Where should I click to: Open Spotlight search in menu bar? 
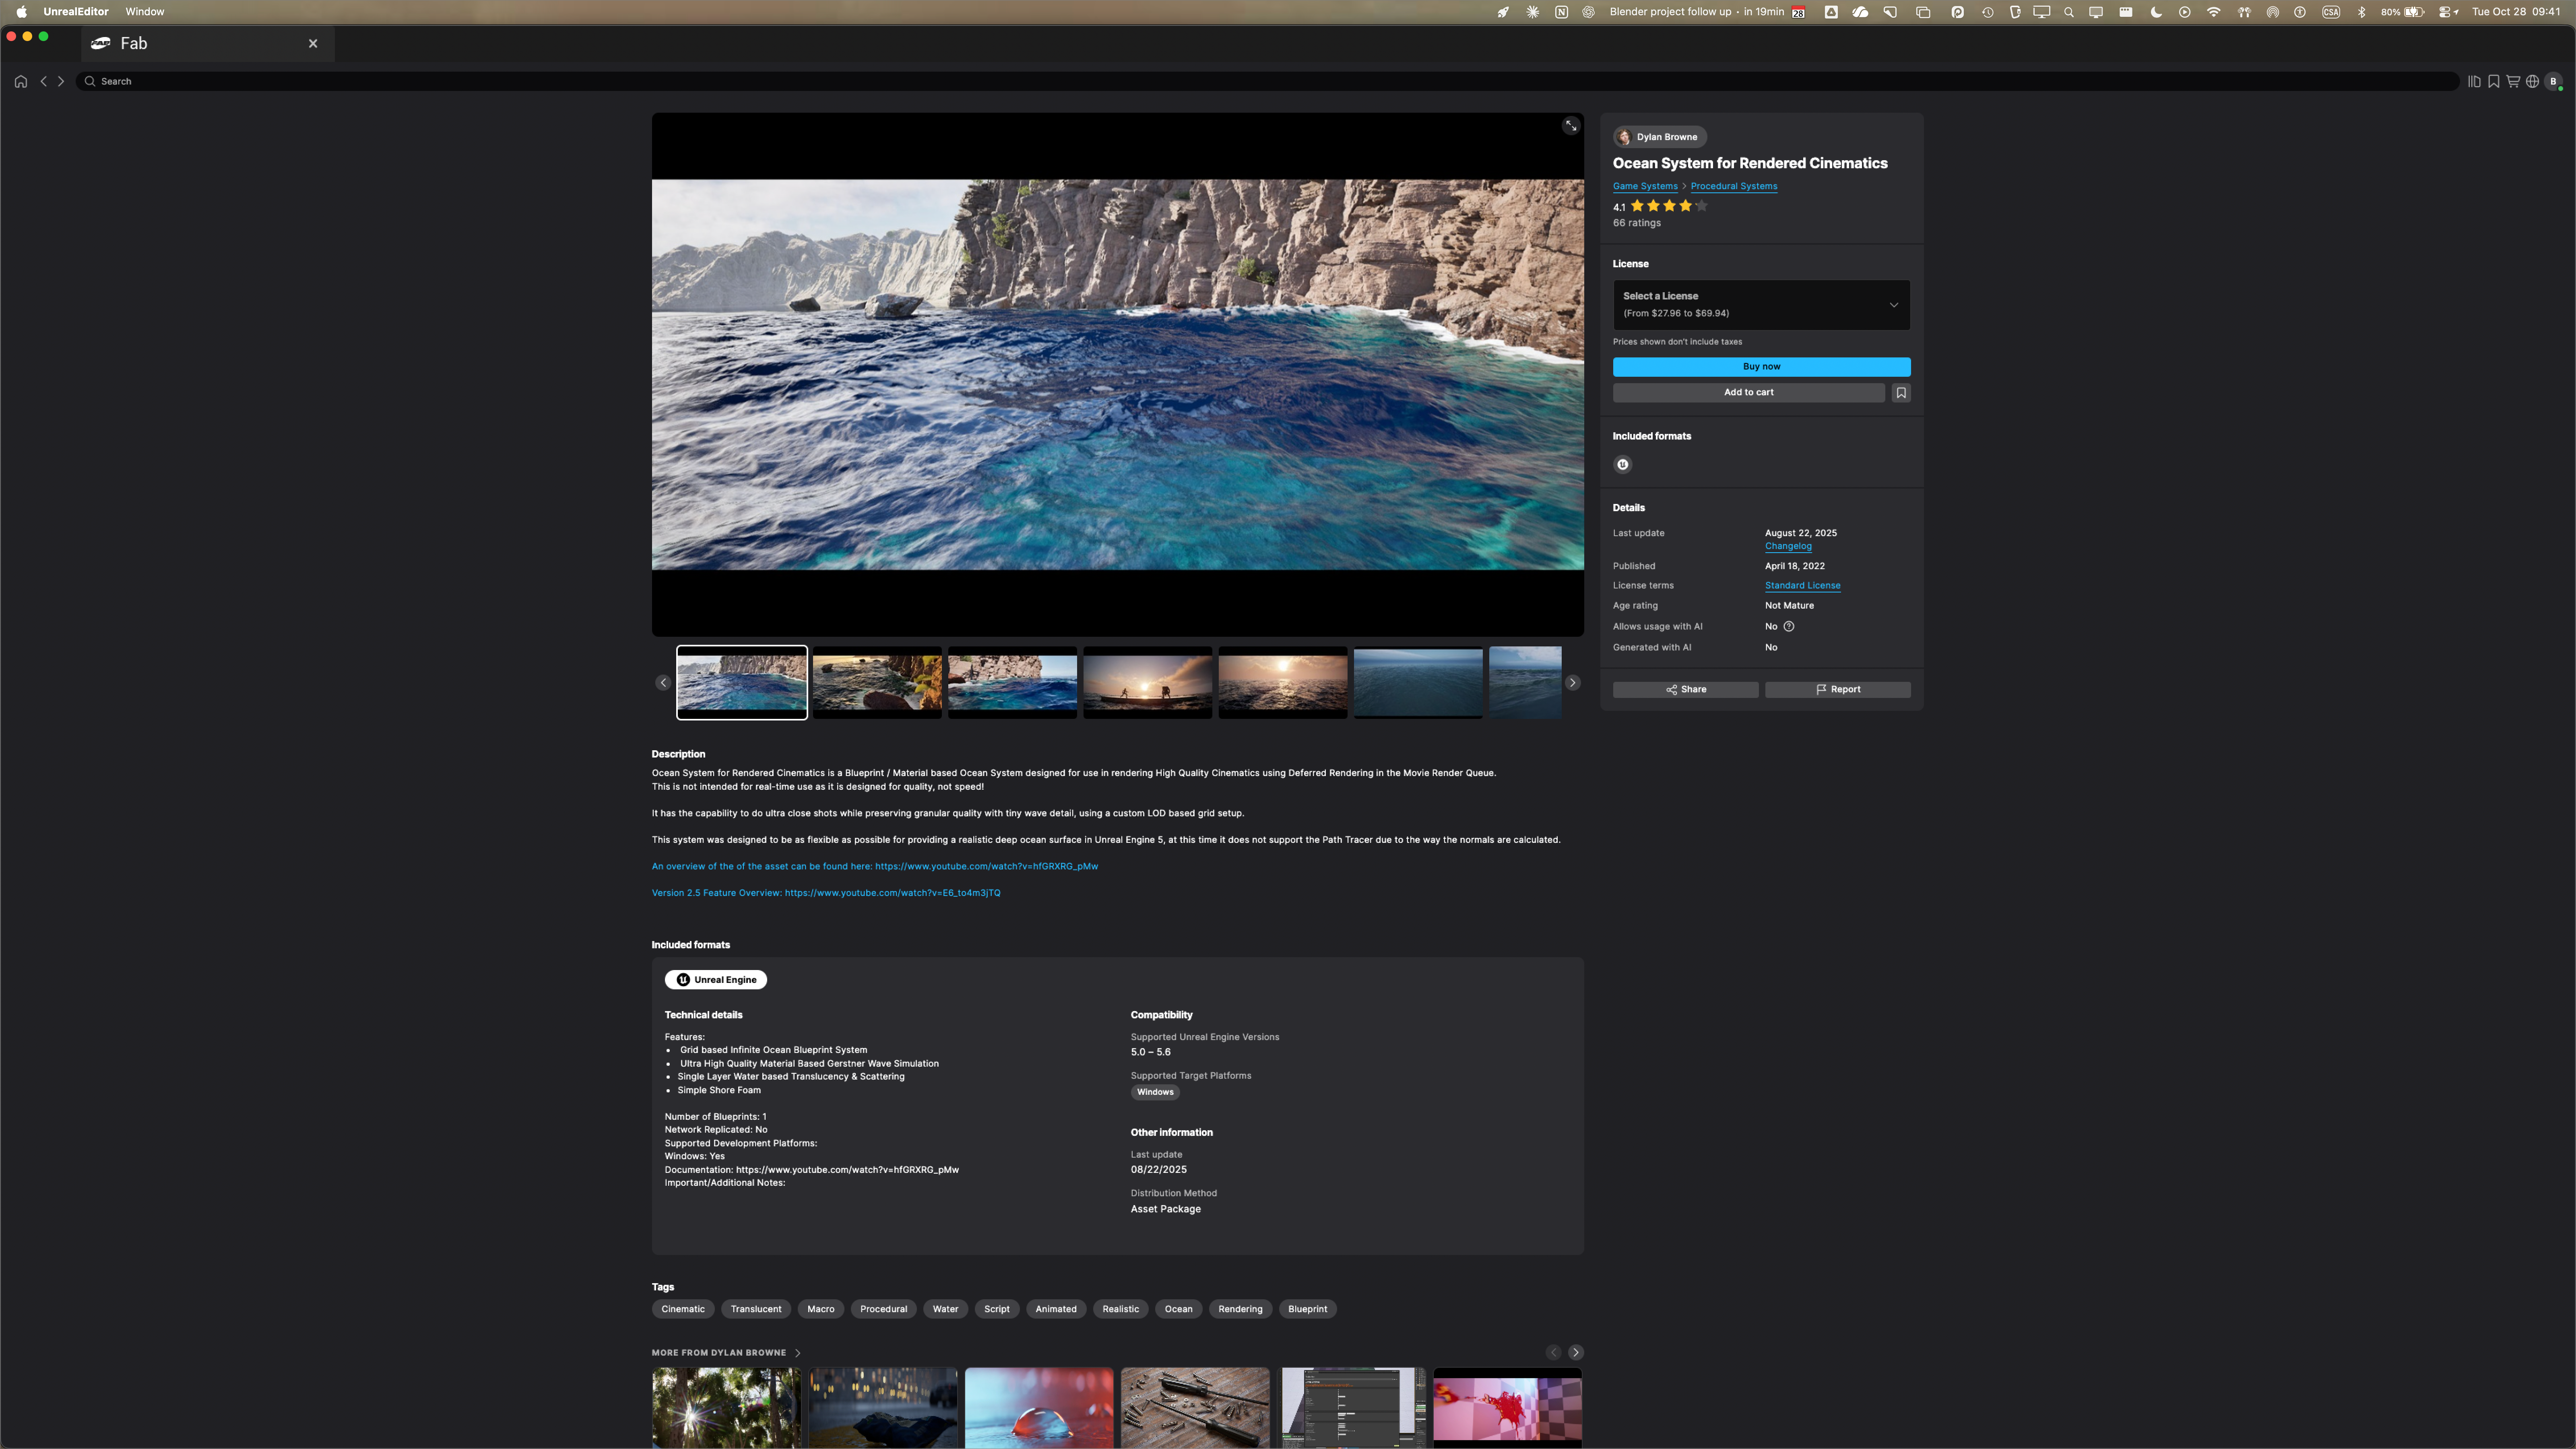2068,12
